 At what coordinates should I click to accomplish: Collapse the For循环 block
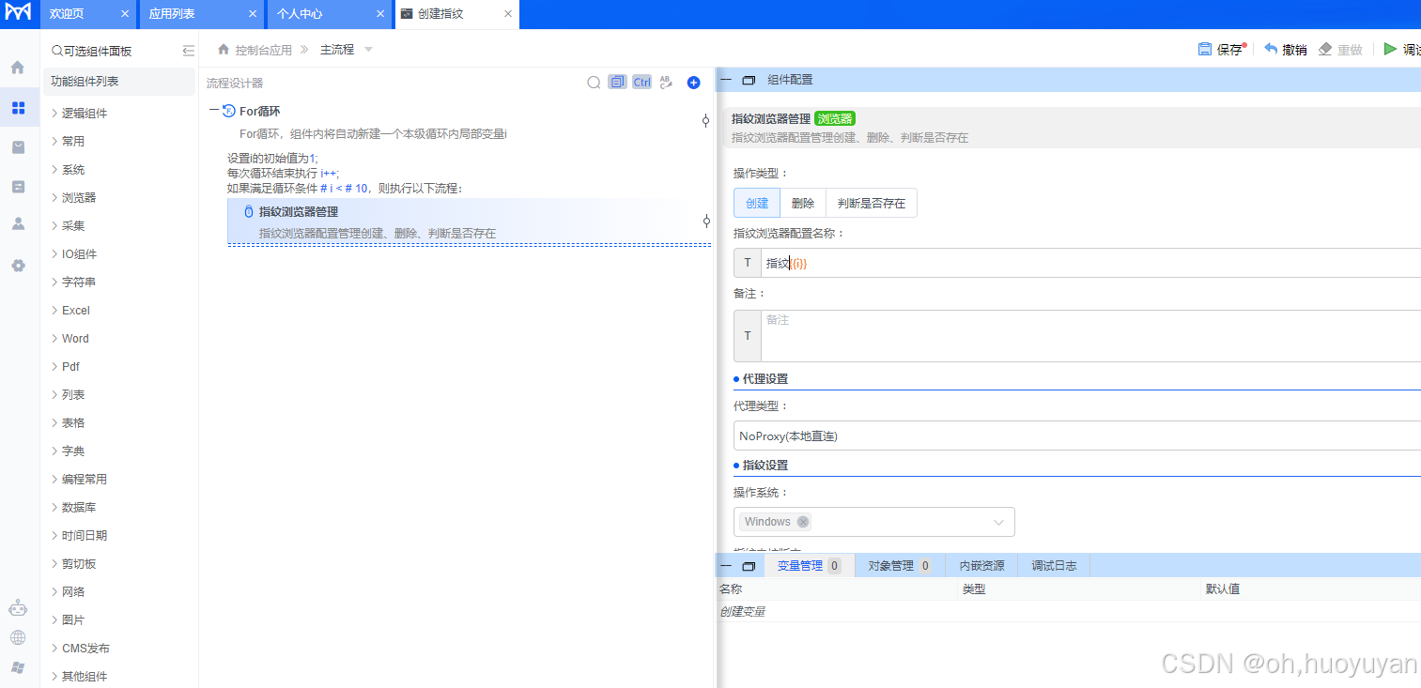point(214,111)
